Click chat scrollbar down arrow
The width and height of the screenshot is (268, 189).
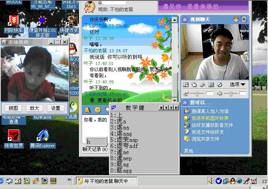[x=174, y=100]
